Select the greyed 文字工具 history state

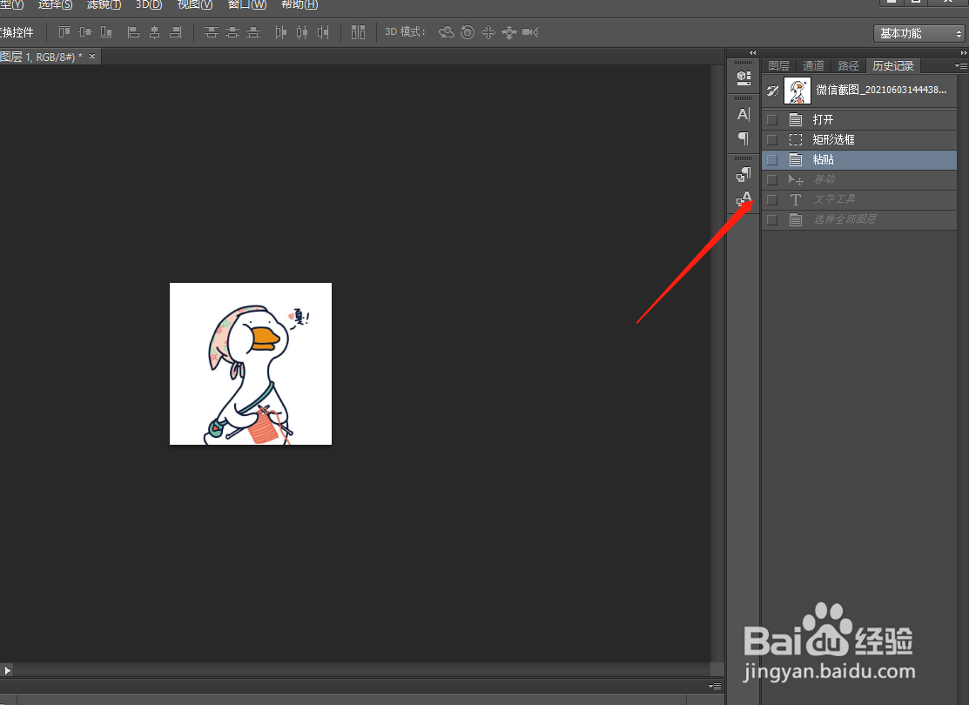(x=859, y=199)
